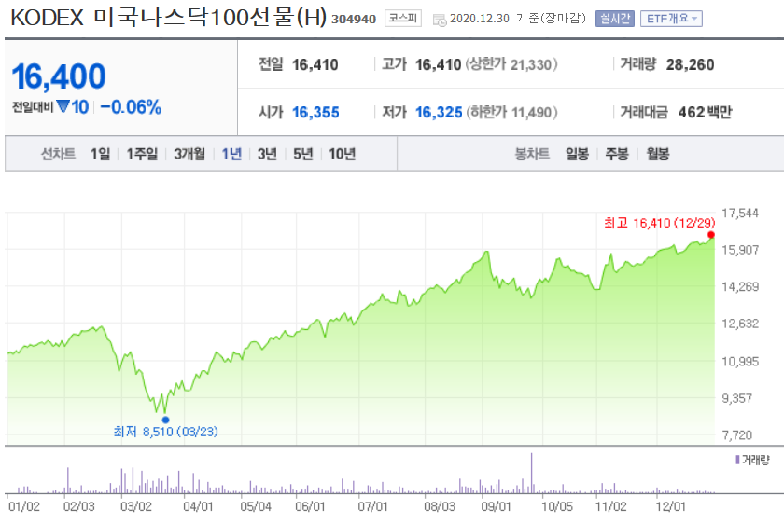
Task: Click the 최고 16,410 (12/29) label
Action: tap(660, 223)
